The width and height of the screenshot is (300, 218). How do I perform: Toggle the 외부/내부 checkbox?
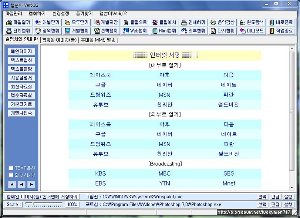pos(11,175)
